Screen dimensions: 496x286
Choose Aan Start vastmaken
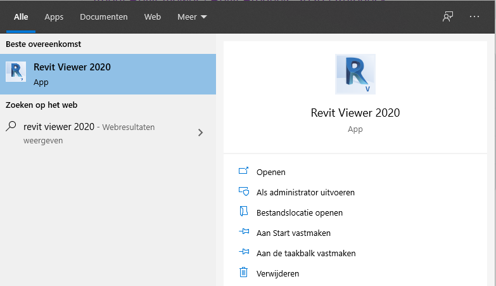click(293, 233)
